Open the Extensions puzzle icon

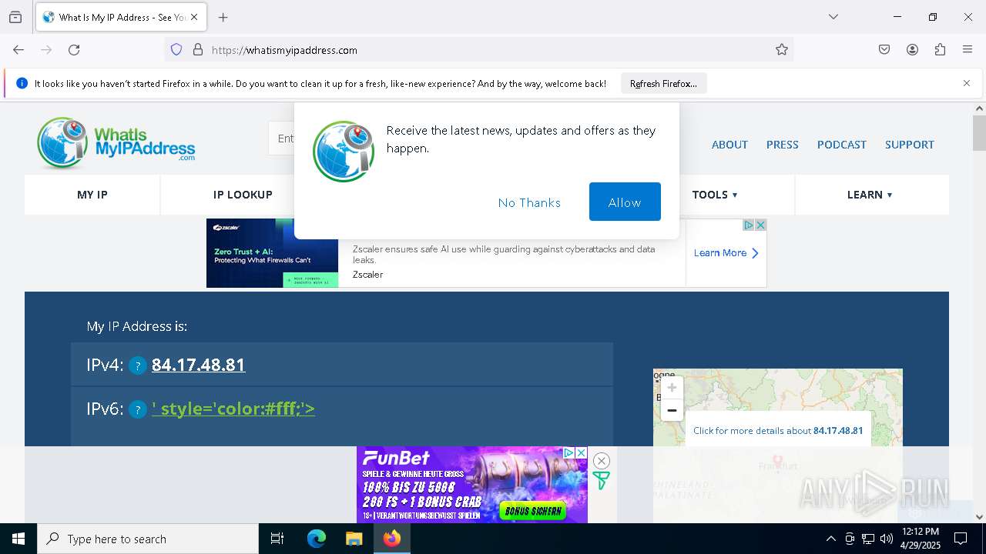940,50
